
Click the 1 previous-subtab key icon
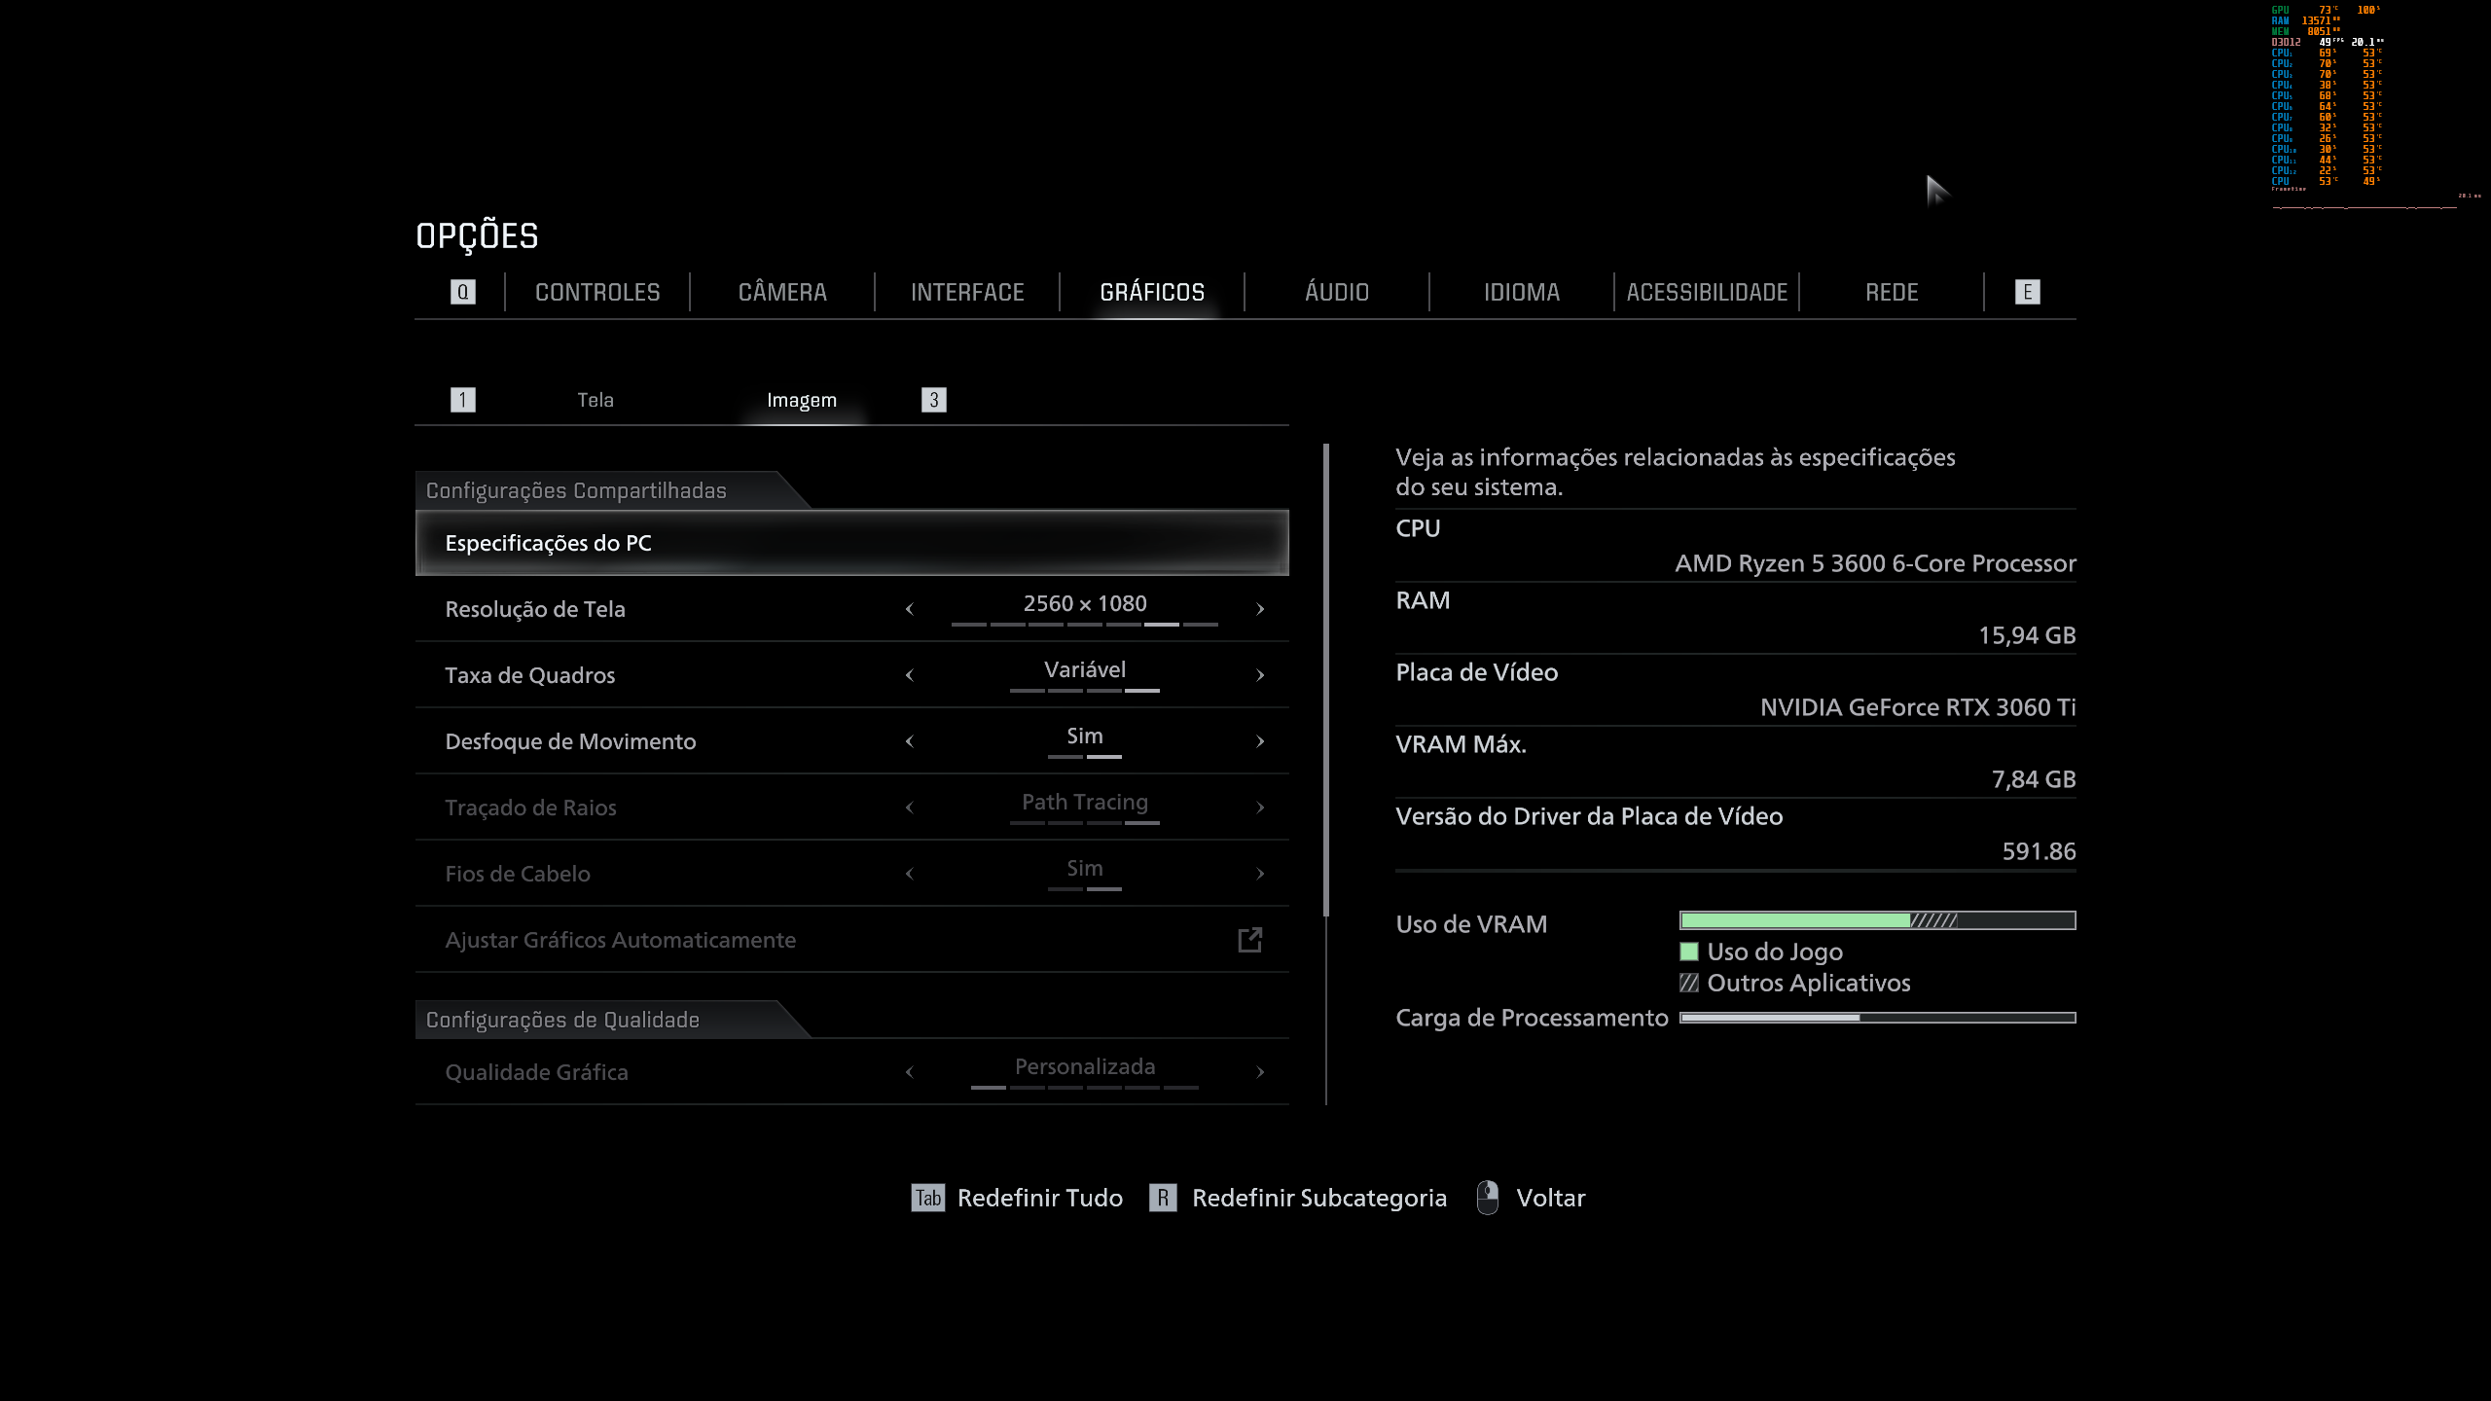[463, 400]
